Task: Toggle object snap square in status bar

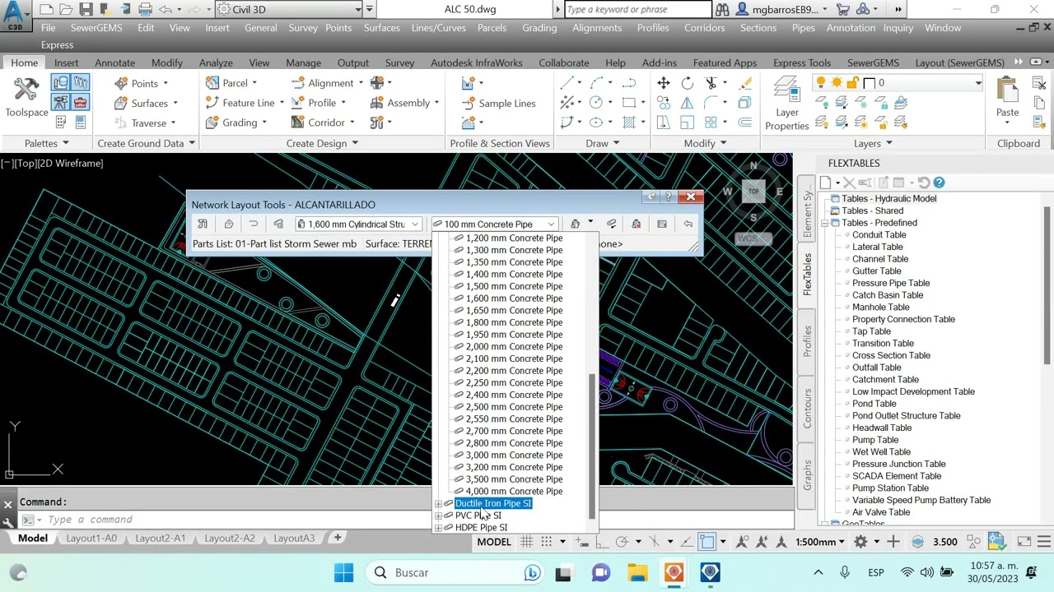Action: (707, 541)
